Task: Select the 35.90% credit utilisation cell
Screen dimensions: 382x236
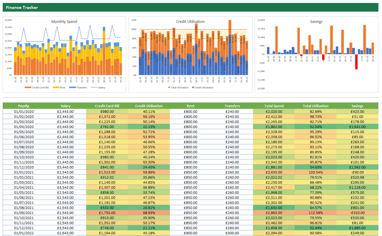Action: (149, 218)
